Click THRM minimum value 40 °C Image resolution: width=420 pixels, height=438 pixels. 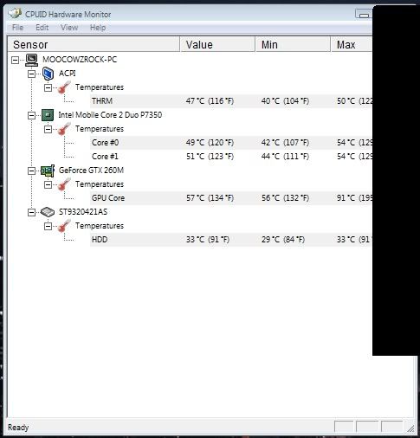[285, 101]
